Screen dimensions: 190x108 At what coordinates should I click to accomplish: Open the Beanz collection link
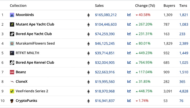[x=21, y=72]
